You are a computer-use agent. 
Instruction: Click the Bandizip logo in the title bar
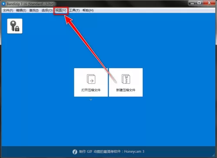3,4
